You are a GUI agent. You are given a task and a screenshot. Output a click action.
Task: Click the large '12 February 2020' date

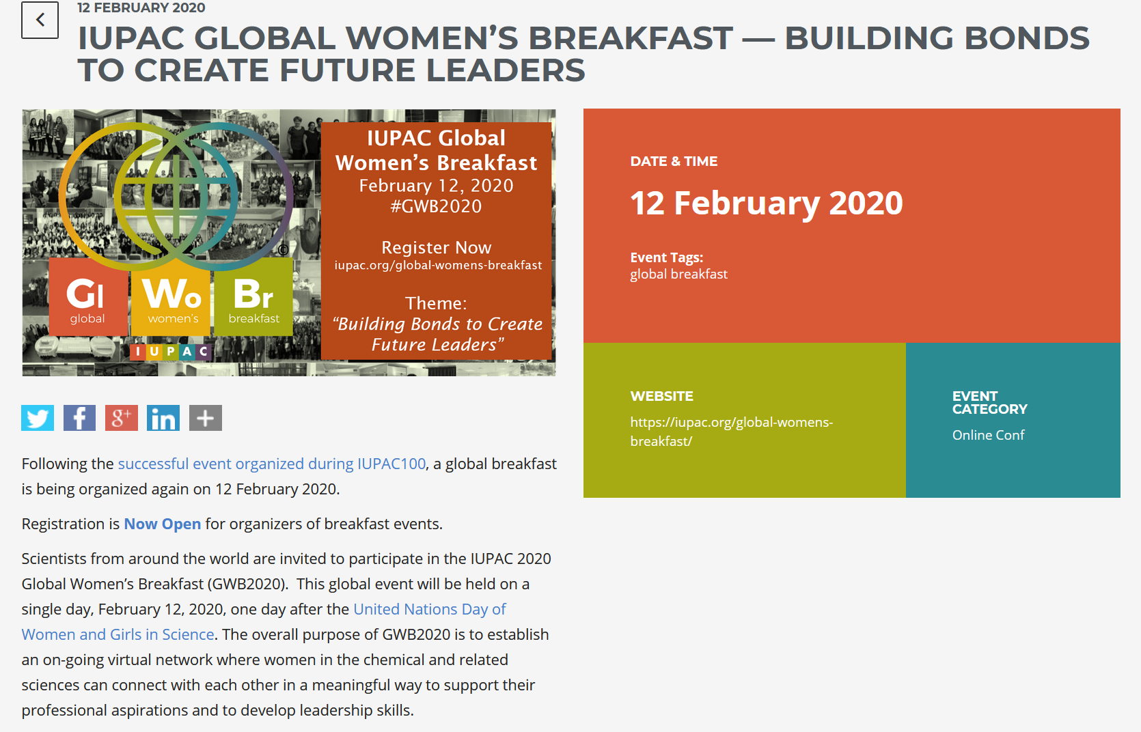(x=766, y=203)
